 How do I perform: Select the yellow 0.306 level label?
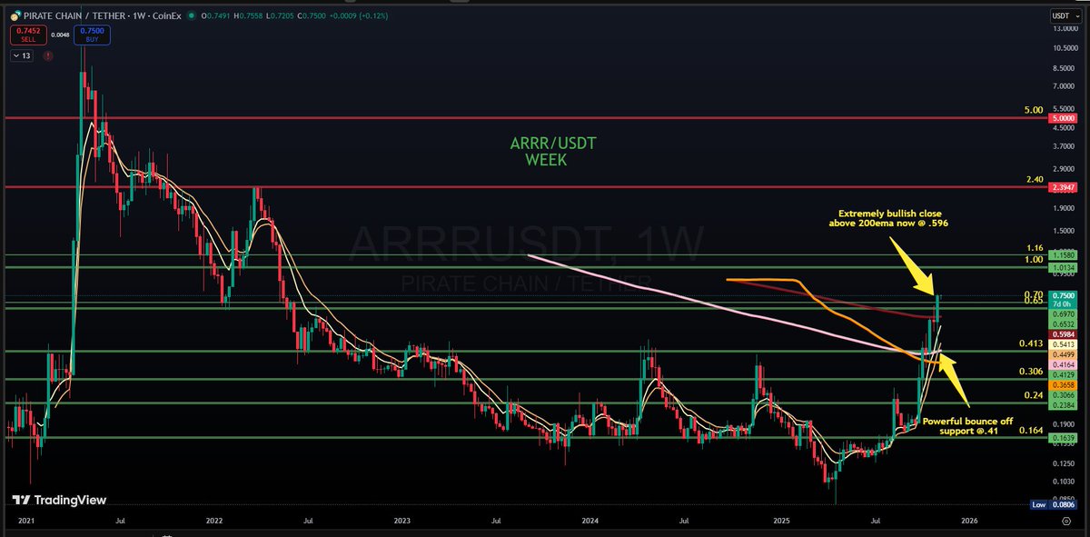(1030, 373)
